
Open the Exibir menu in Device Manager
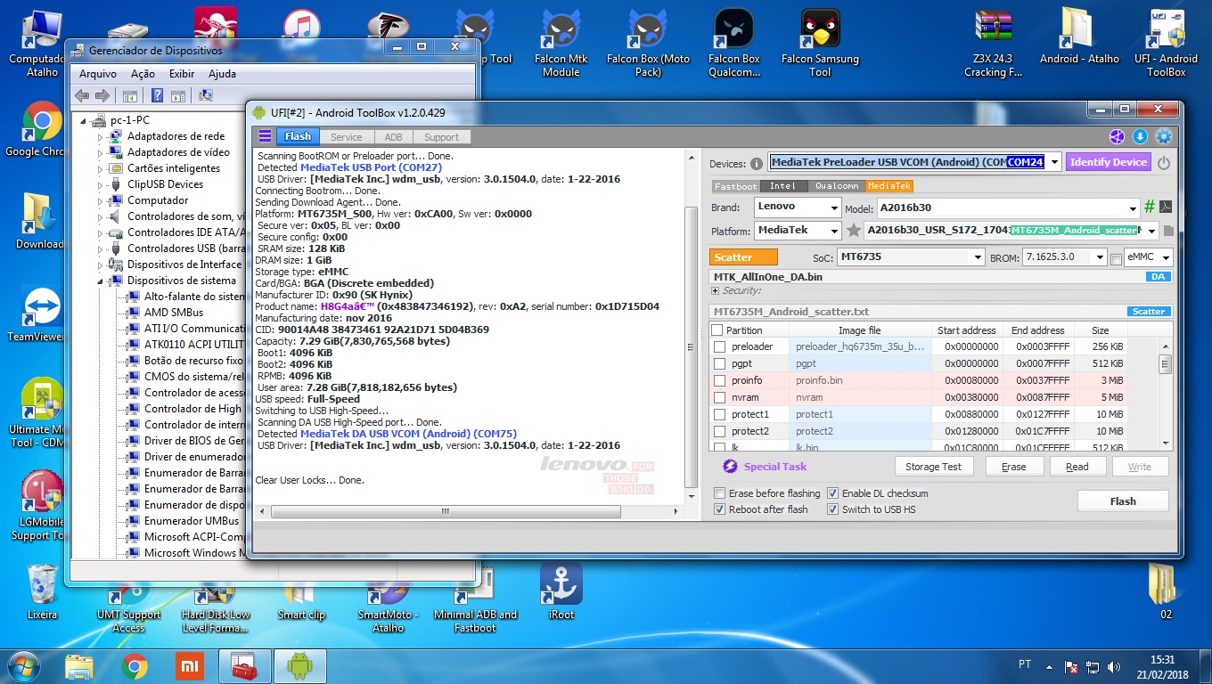tap(182, 74)
